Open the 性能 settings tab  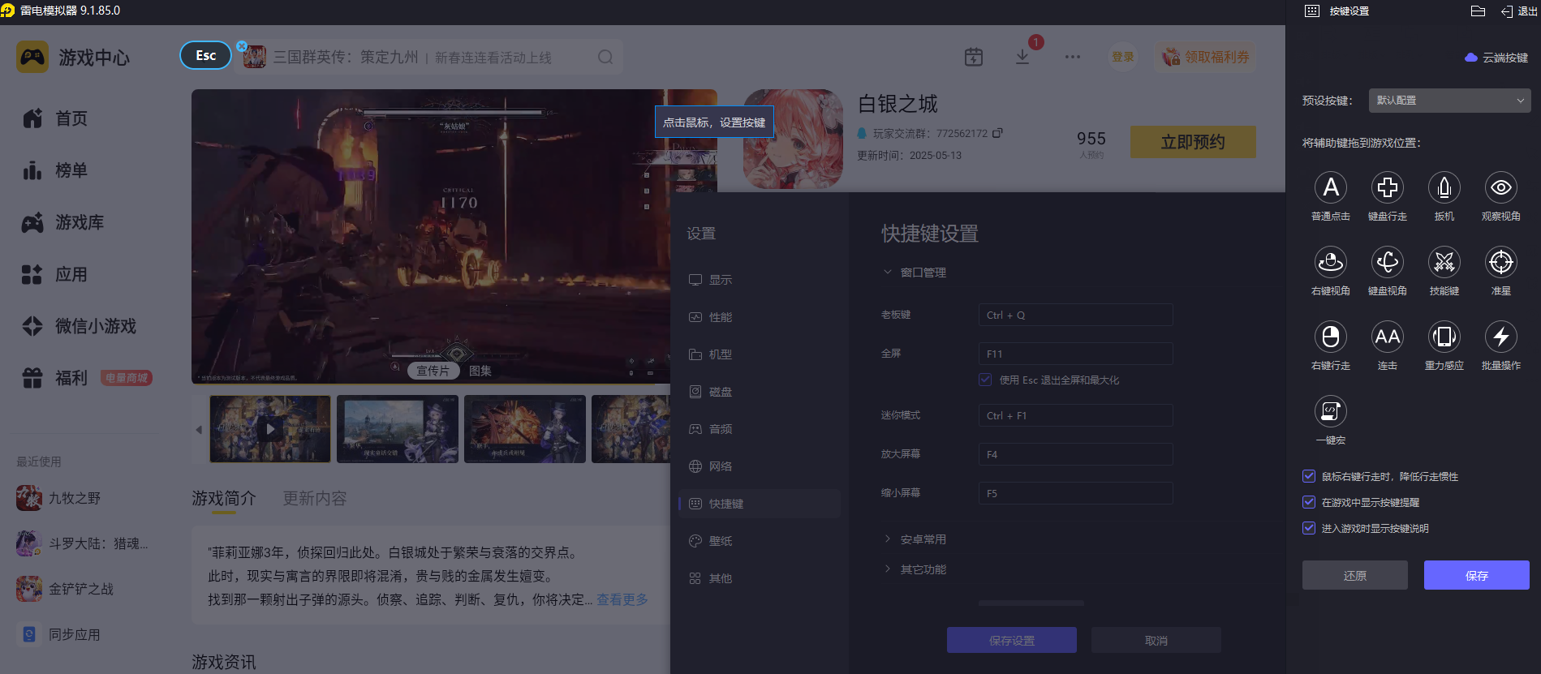click(x=760, y=317)
